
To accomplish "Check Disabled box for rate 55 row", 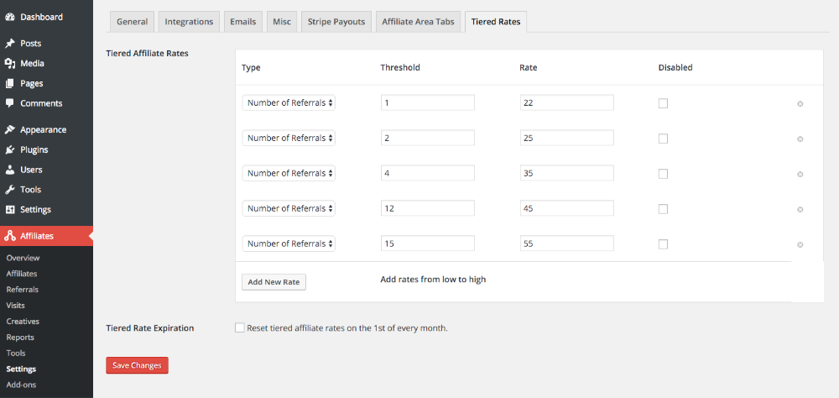I will [x=663, y=244].
